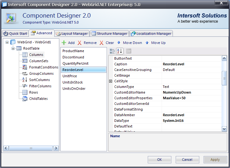Click the tree panel scroll right arrow
Image resolution: width=230 pixels, height=168 pixels.
pos(56,148)
